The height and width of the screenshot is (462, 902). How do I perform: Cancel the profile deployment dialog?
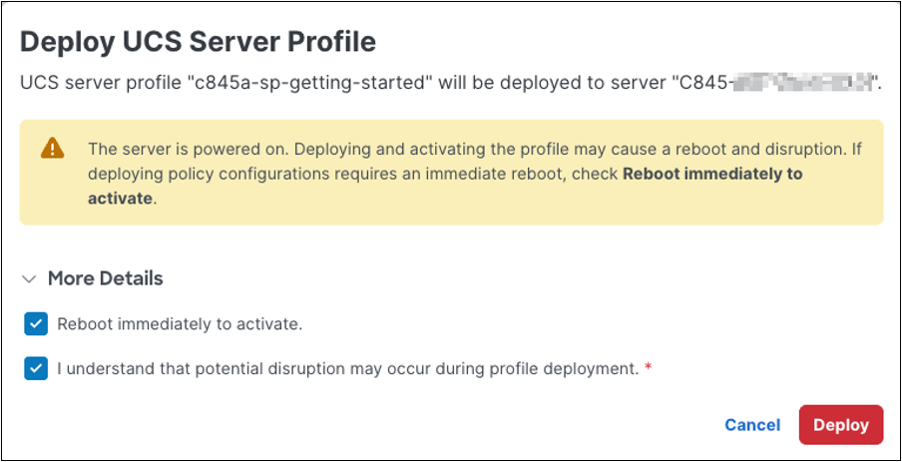tap(752, 425)
